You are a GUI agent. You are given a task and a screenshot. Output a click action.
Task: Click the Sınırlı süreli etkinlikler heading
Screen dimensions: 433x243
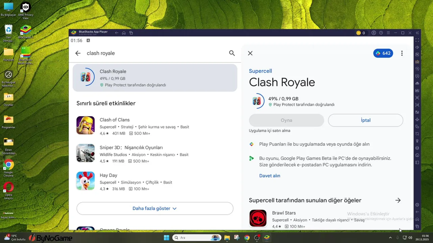tap(106, 103)
